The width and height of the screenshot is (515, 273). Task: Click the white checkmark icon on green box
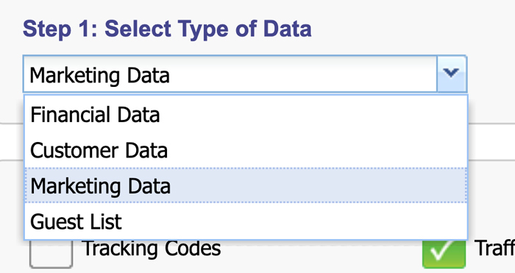[x=442, y=252]
